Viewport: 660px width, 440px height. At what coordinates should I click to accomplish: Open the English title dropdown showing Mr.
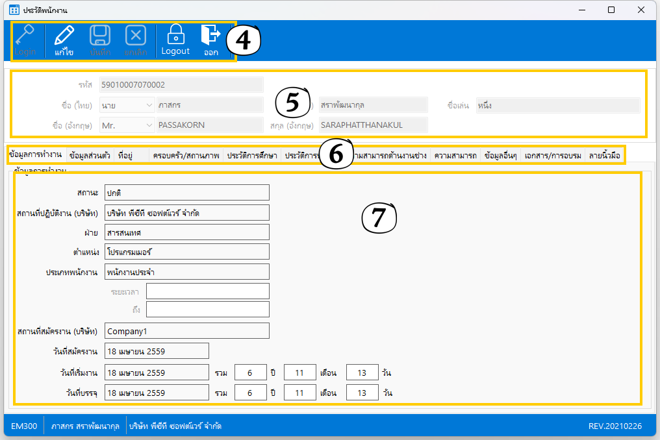(127, 125)
